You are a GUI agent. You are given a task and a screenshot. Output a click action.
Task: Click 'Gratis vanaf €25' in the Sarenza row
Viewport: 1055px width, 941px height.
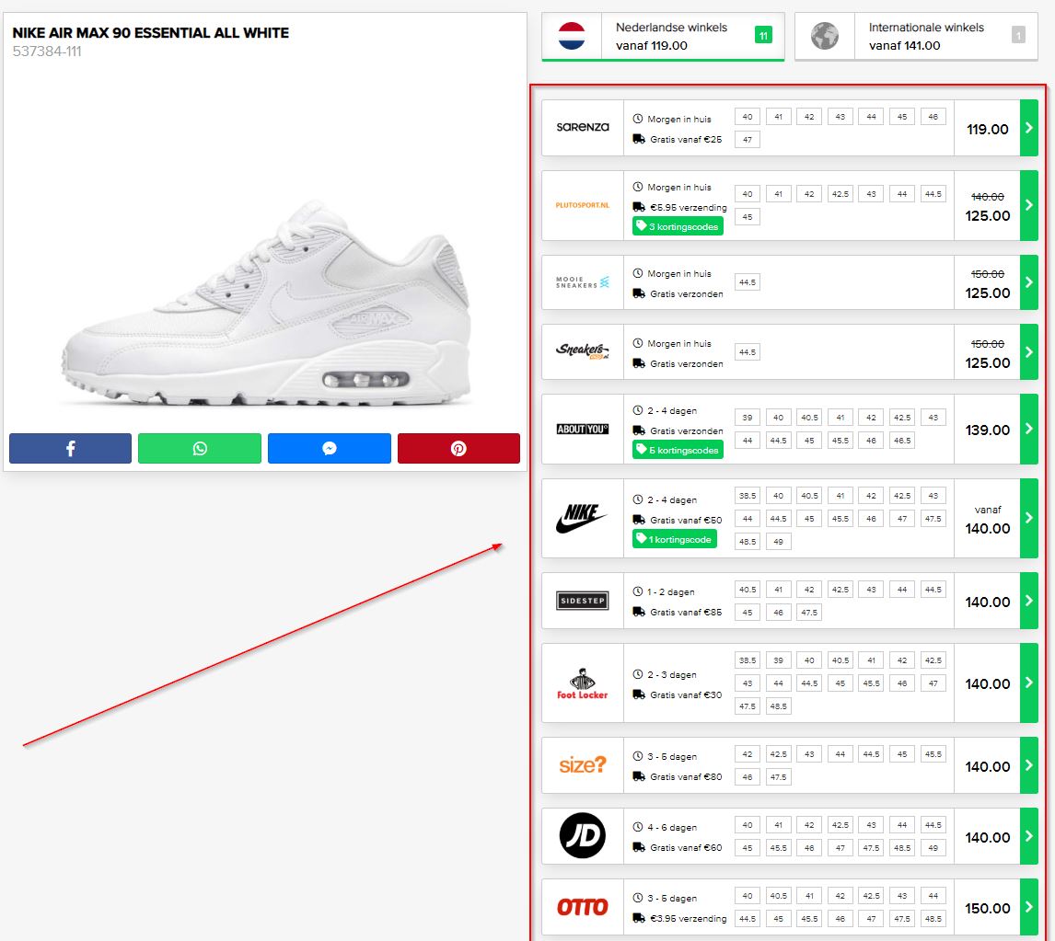coord(686,140)
